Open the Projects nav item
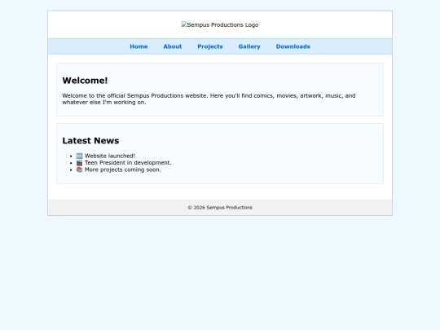Image resolution: width=440 pixels, height=330 pixels. click(x=210, y=46)
